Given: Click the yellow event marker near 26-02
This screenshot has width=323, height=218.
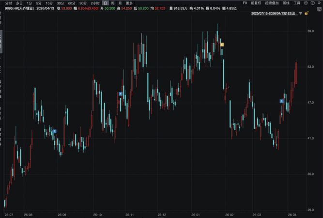Looking at the screenshot, I should pos(222,44).
